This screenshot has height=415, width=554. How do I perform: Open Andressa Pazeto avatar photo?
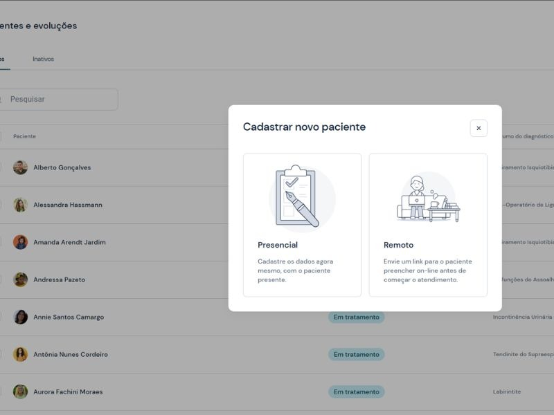(x=20, y=279)
